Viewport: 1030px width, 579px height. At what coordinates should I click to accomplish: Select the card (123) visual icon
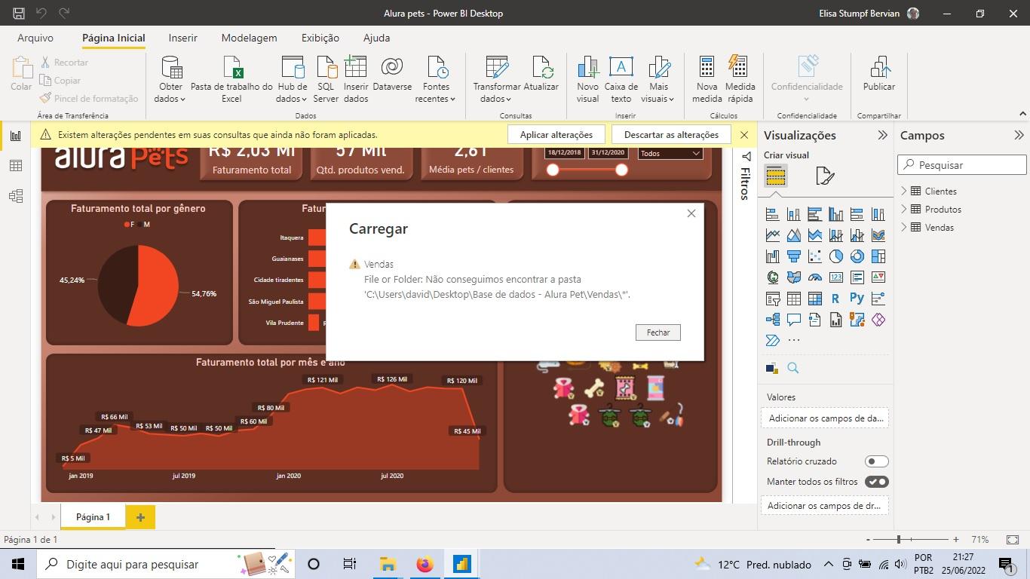835,277
